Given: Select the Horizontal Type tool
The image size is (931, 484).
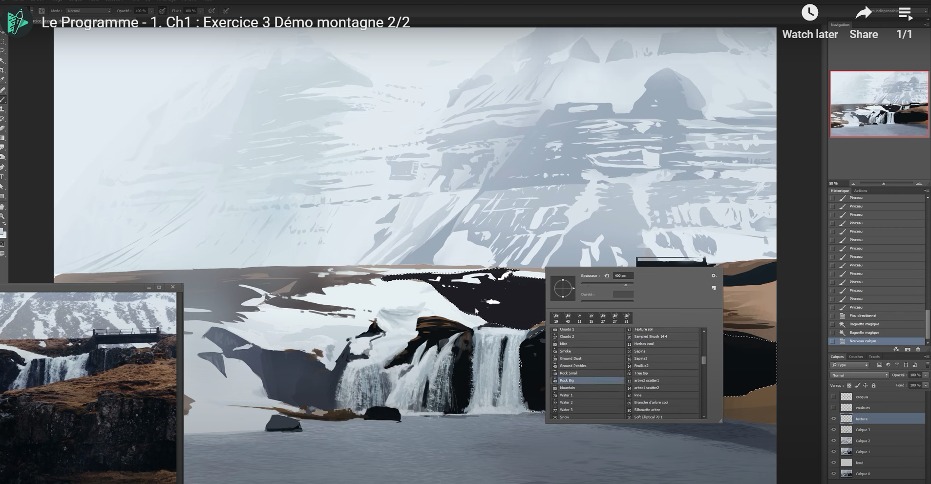Looking at the screenshot, I should point(2,177).
